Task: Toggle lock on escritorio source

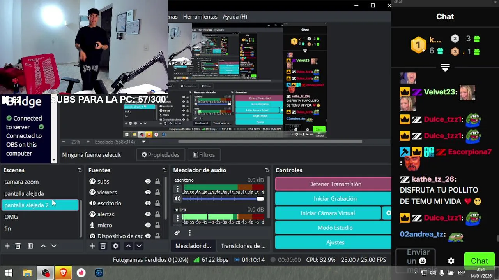Action: pos(157,203)
